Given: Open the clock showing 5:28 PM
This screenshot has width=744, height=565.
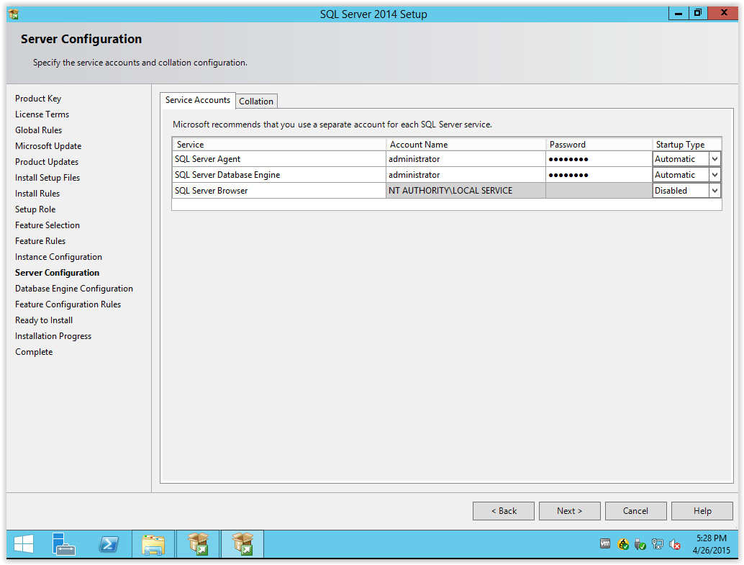Looking at the screenshot, I should [x=711, y=544].
